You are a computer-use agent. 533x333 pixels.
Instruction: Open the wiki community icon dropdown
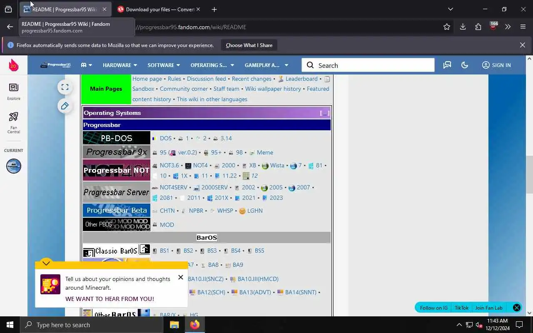pyautogui.click(x=87, y=65)
